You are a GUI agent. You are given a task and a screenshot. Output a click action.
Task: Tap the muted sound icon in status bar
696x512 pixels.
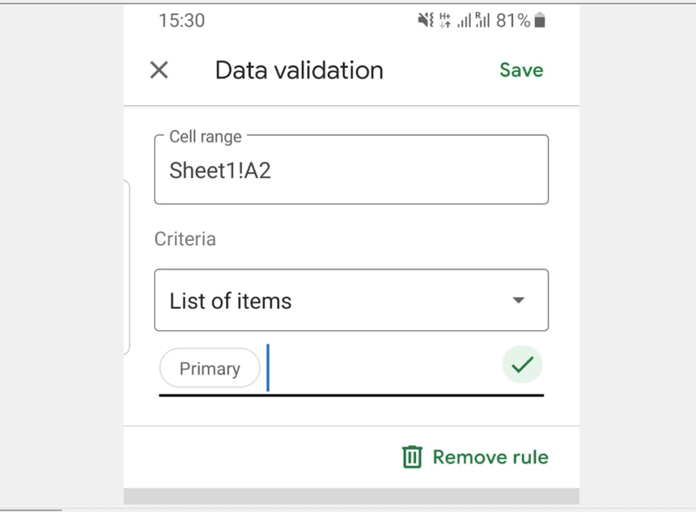coord(425,20)
